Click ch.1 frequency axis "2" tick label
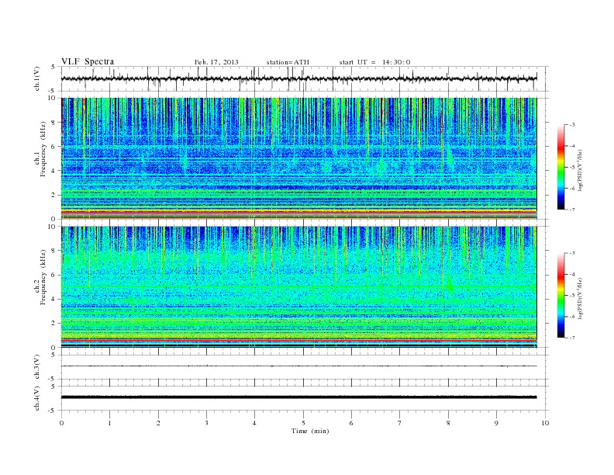The width and height of the screenshot is (614, 475). (53, 195)
